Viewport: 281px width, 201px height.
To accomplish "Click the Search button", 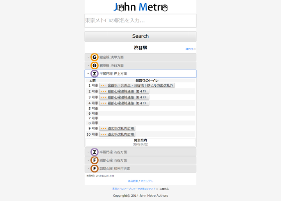I will tap(140, 36).
